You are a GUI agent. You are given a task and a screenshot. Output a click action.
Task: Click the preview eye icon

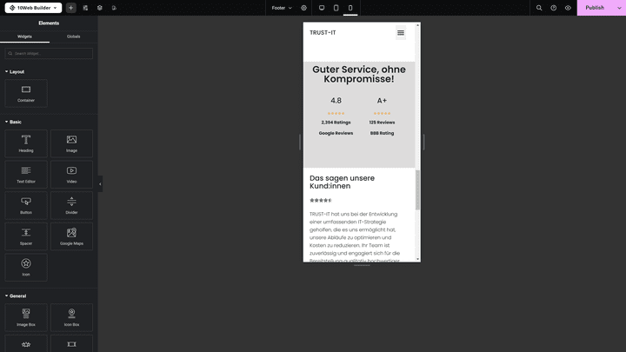pyautogui.click(x=568, y=8)
